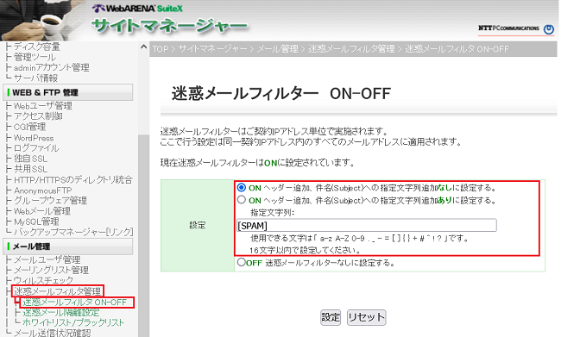
Task: Open adminアカウント管理 in sidebar
Action: click(x=52, y=67)
